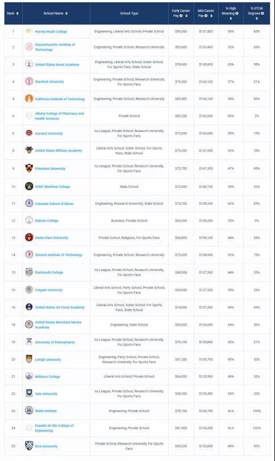The height and width of the screenshot is (461, 275).
Task: Sort by Mid-Career Pay using header arrows
Action: pos(211,16)
